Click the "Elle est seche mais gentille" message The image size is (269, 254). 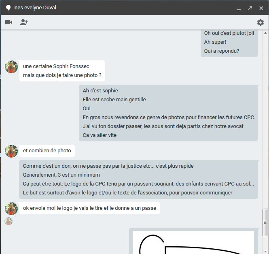114,99
